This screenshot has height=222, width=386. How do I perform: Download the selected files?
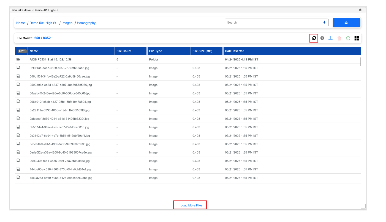click(x=331, y=38)
